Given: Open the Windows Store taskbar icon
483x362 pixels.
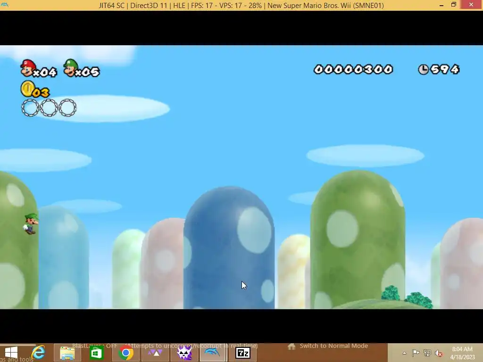Looking at the screenshot, I should (96, 353).
